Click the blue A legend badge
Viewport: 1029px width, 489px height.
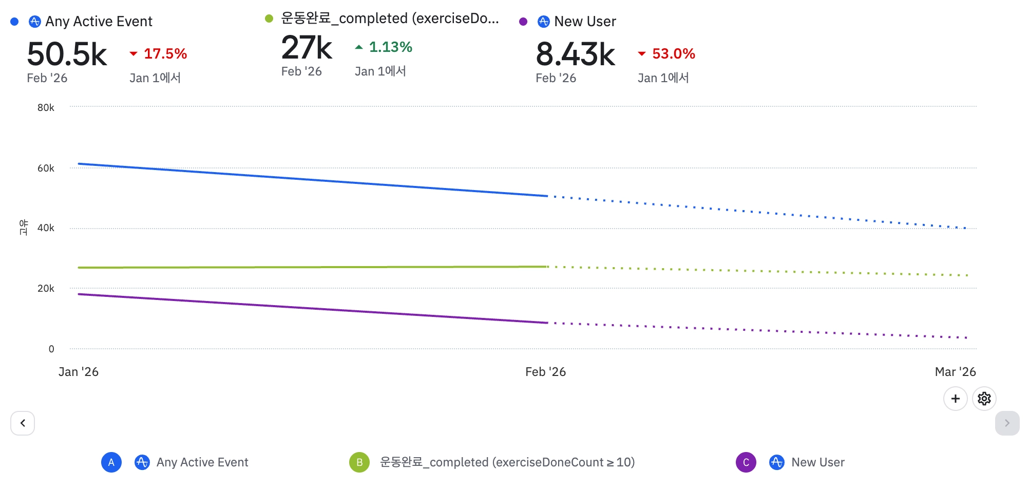coord(111,462)
